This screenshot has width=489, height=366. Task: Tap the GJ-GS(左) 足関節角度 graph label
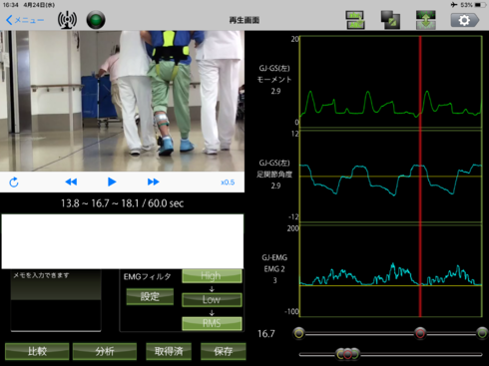point(274,175)
